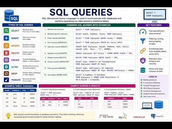Click the green check beside Hospital Management

(141, 85)
